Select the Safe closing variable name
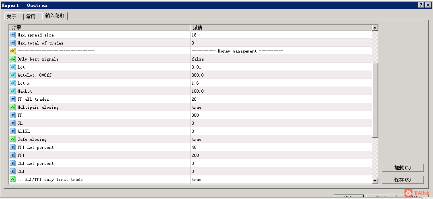Image resolution: width=433 pixels, height=199 pixels. coord(32,140)
